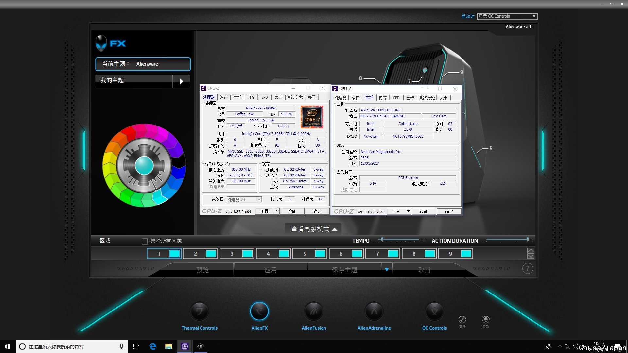
Task: Open Thermal Controls module icon
Action: click(200, 311)
